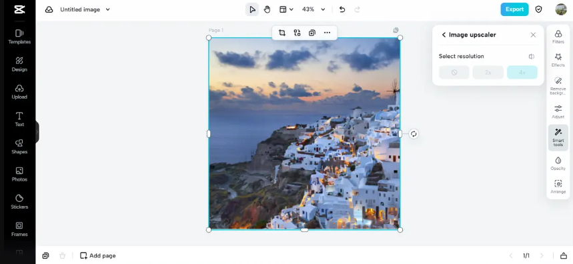The height and width of the screenshot is (264, 573).
Task: Close the Image upscaler panel
Action: click(x=533, y=35)
